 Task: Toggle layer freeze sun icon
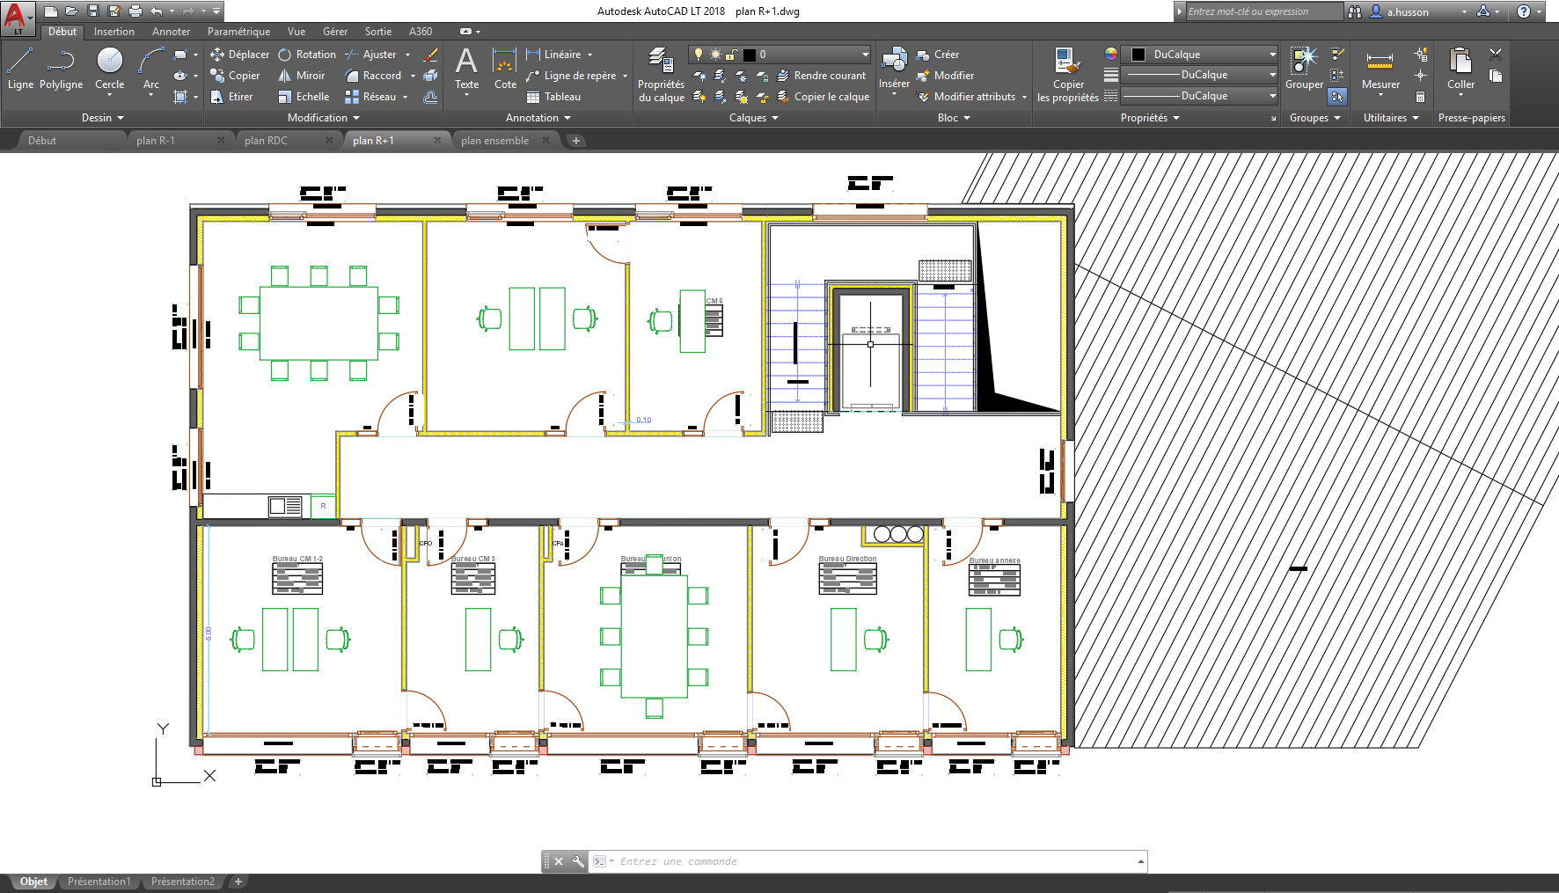[715, 55]
